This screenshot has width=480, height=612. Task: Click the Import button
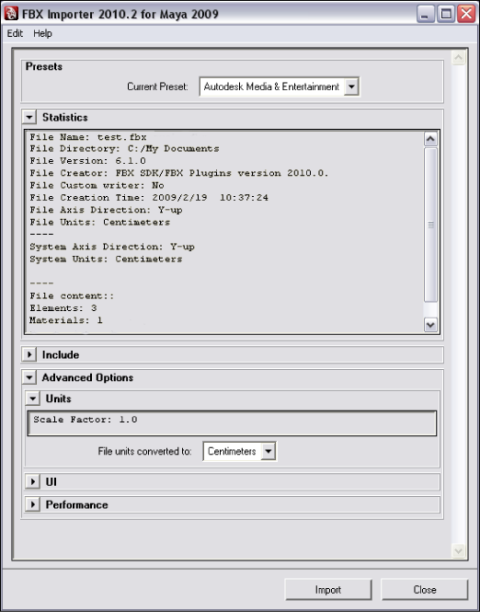pyautogui.click(x=328, y=589)
